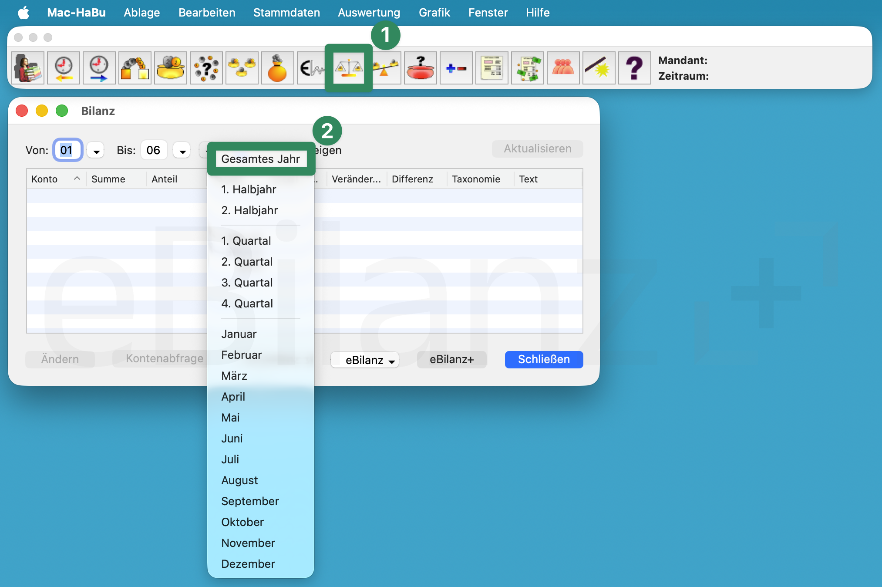Screen dimensions: 882x587
Task: Open the balance scales Bilanz icon
Action: coord(349,68)
